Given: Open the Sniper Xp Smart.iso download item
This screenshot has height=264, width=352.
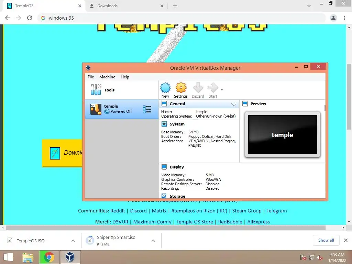Looking at the screenshot, I should 115,240.
